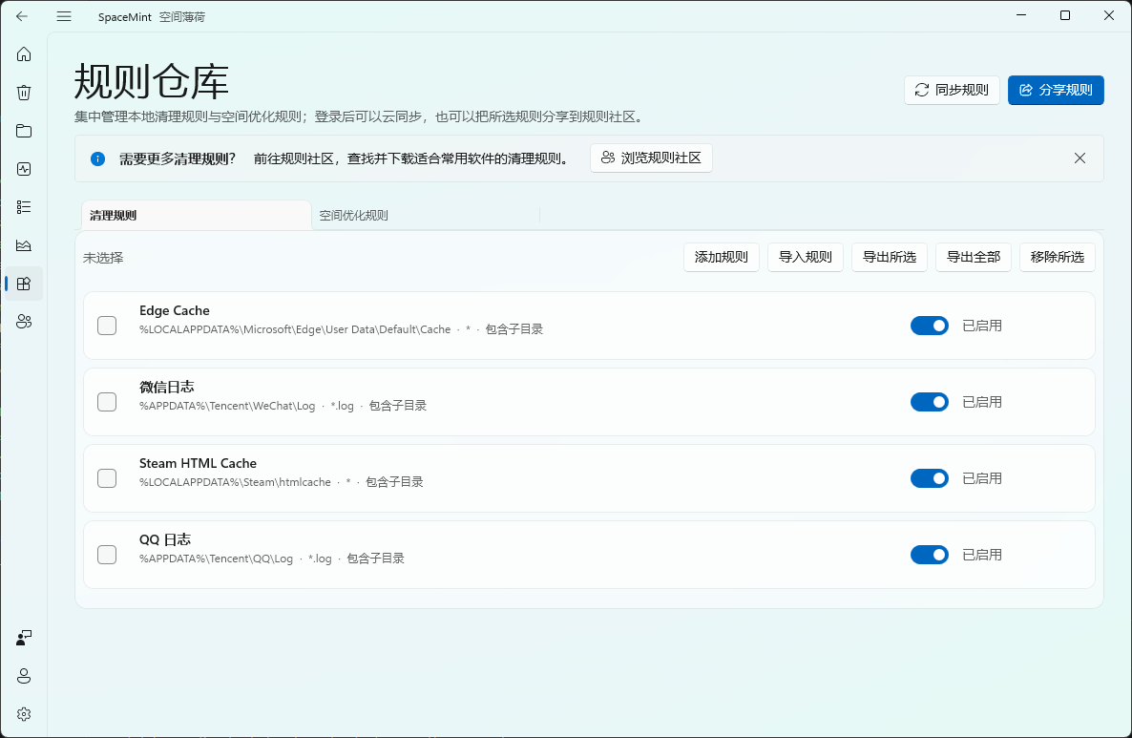Image resolution: width=1132 pixels, height=738 pixels.
Task: Click 导出全部 button
Action: click(974, 257)
